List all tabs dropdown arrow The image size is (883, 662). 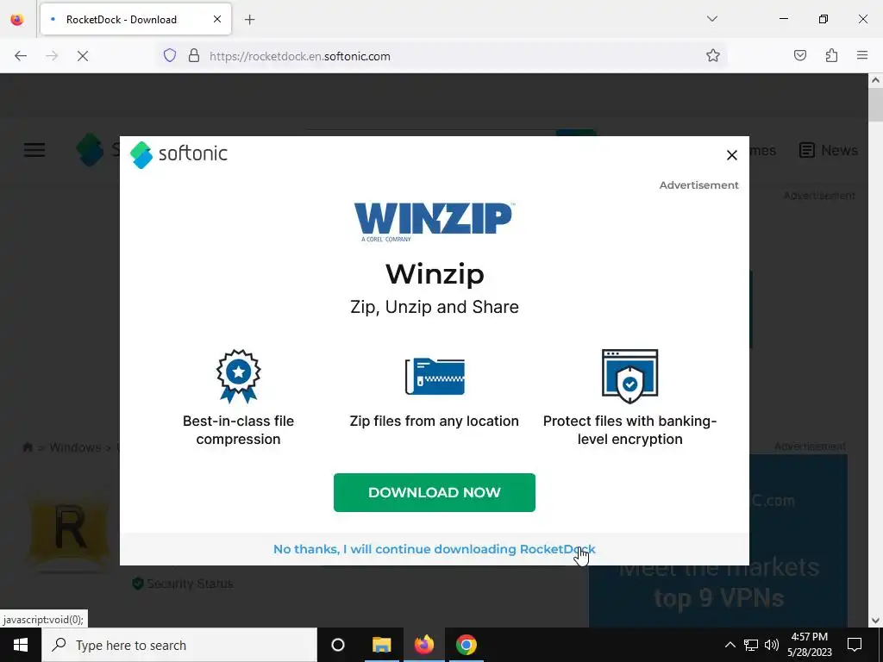pyautogui.click(x=711, y=19)
